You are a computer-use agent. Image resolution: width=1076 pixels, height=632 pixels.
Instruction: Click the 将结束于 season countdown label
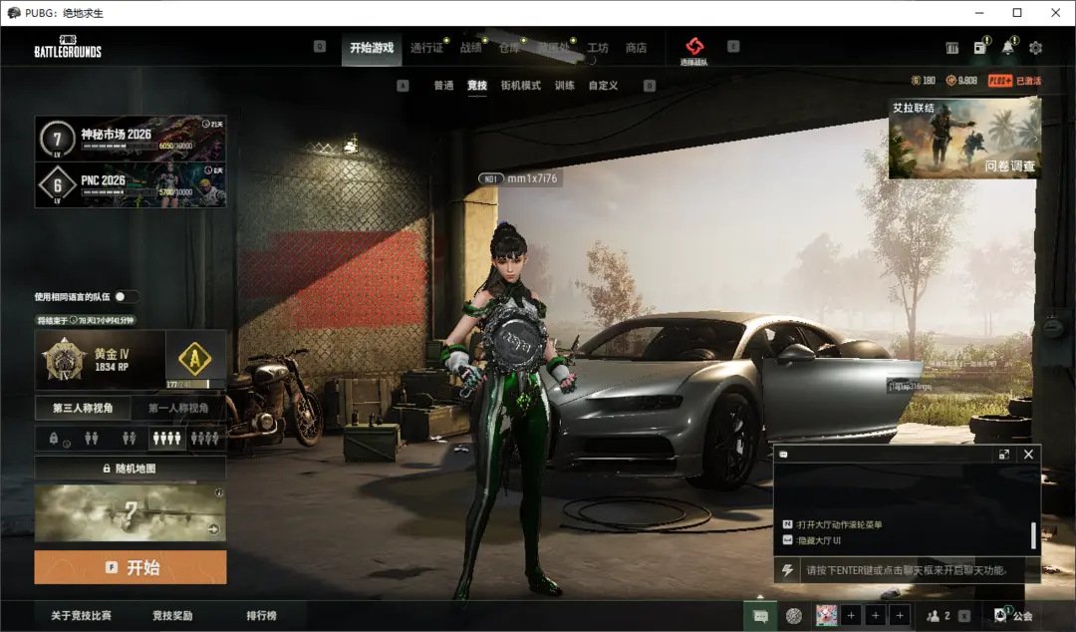click(86, 320)
